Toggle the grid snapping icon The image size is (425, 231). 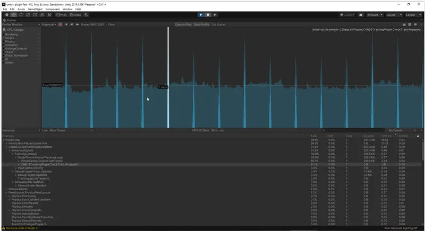[86, 15]
